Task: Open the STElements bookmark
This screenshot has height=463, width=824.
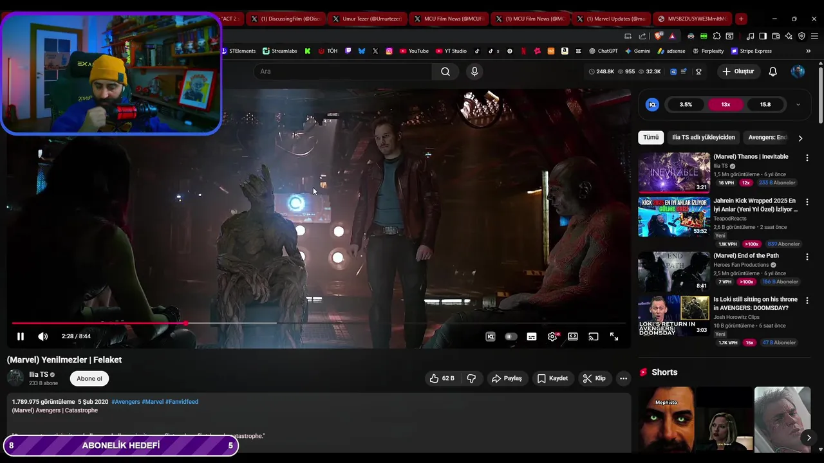Action: 238,51
